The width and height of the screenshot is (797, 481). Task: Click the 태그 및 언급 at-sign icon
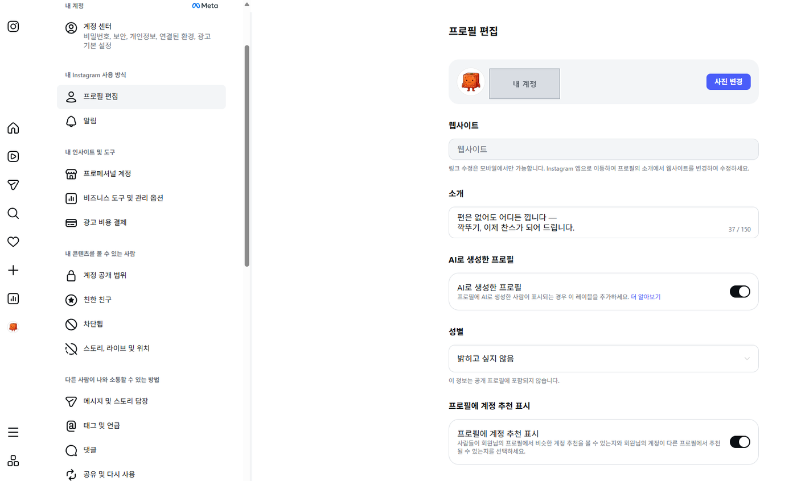tap(71, 426)
